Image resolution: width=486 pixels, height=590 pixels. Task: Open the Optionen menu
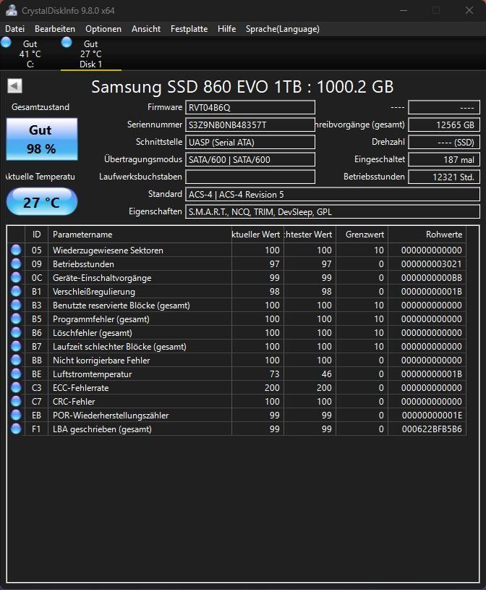coord(103,29)
